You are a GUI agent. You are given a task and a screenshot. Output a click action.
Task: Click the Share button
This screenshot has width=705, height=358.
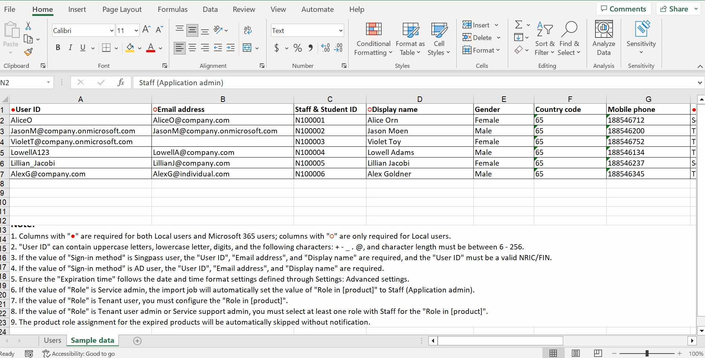click(675, 9)
